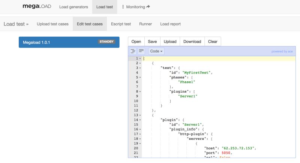The height and width of the screenshot is (163, 300).
Task: Clear the editor contents
Action: click(x=213, y=42)
